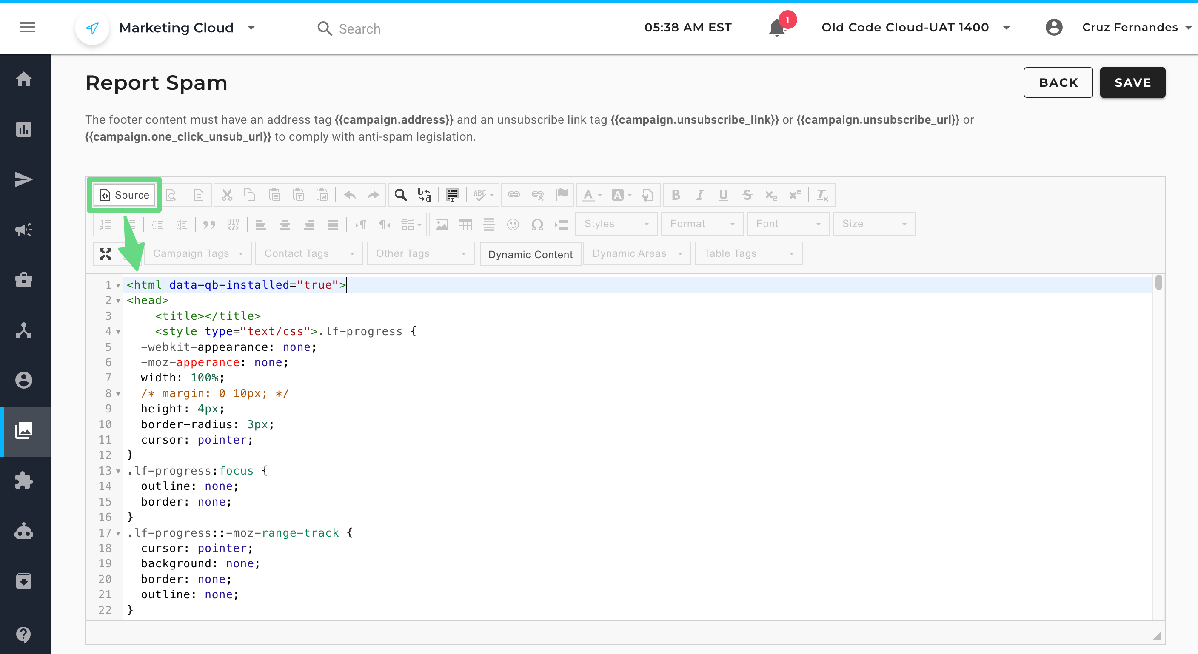
Task: Expand the Campaign Tags dropdown
Action: coord(197,253)
